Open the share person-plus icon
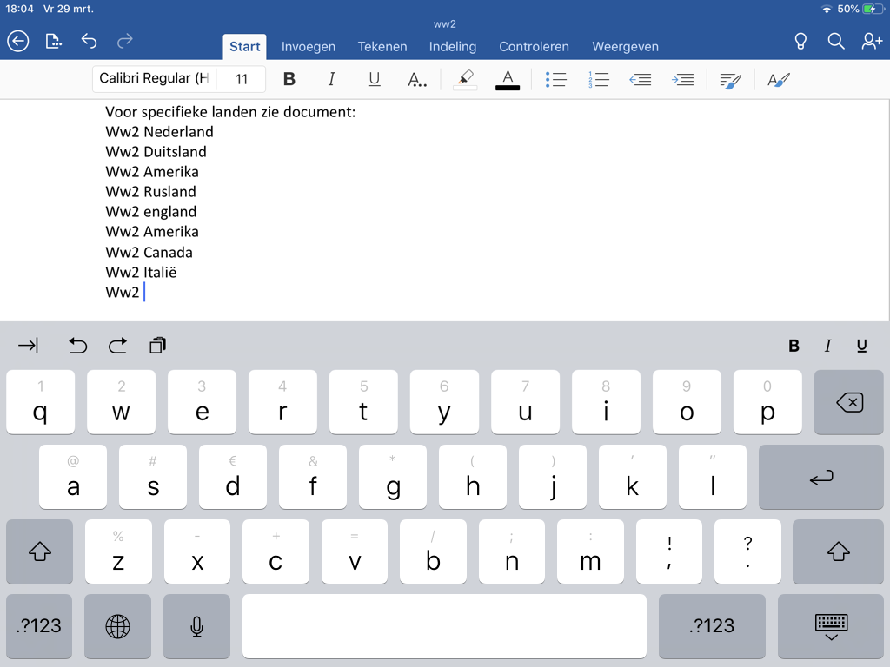 click(x=872, y=41)
